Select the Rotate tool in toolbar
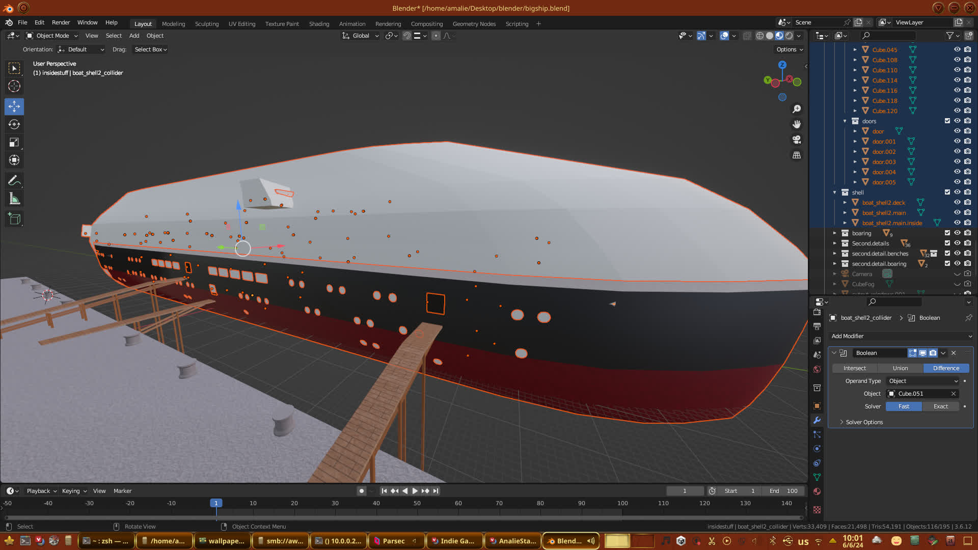 point(14,124)
